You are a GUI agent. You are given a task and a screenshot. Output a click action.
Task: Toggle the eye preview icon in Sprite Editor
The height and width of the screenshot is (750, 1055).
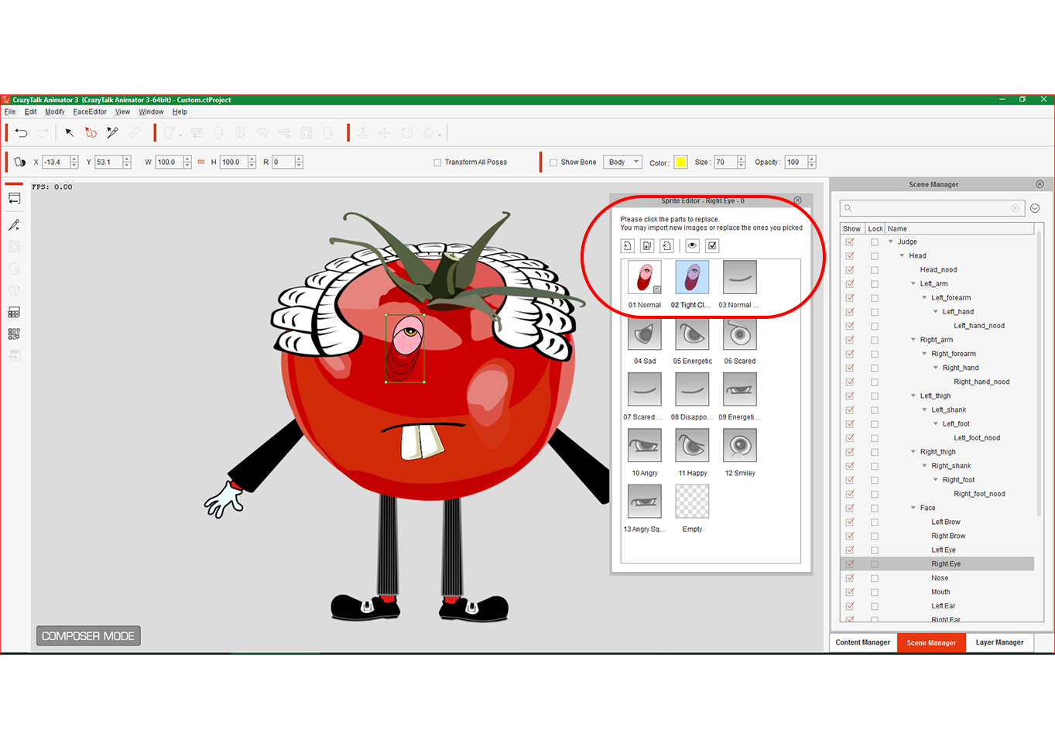point(693,246)
